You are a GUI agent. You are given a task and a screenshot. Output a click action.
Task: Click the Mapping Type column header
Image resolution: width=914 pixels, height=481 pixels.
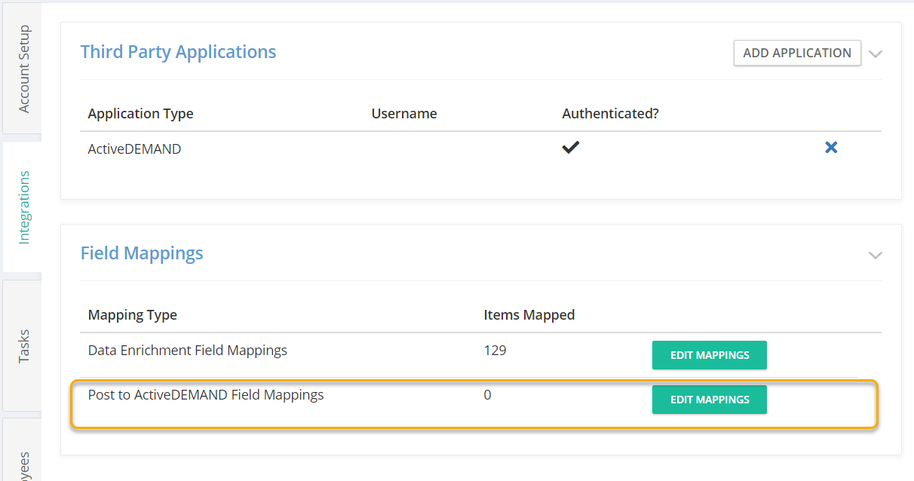pyautogui.click(x=133, y=315)
